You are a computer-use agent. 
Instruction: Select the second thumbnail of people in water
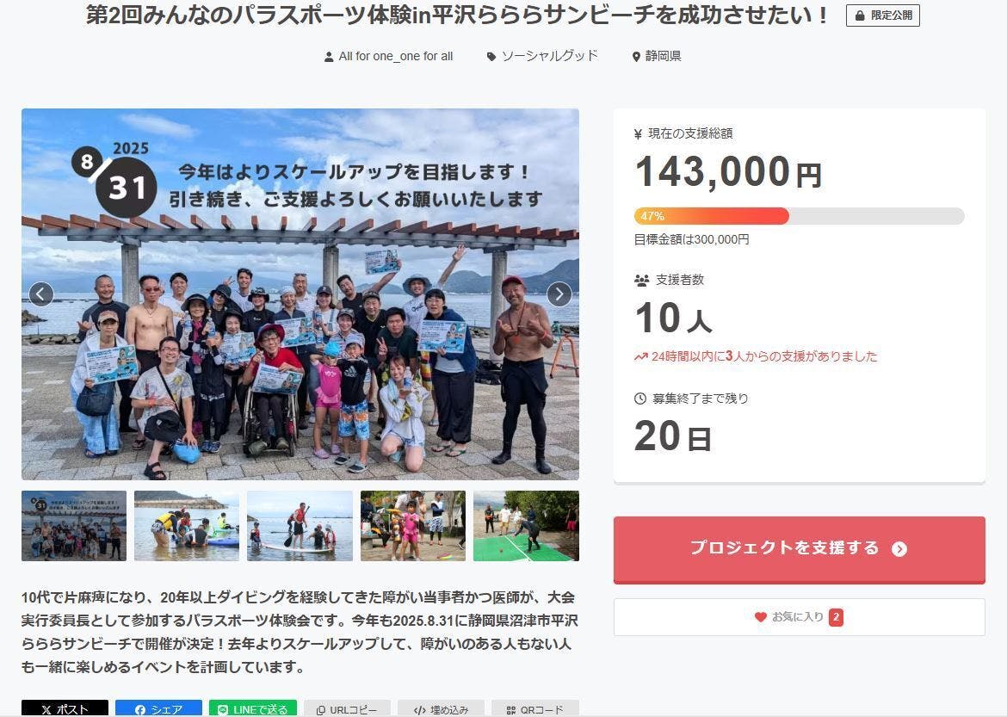pos(187,526)
